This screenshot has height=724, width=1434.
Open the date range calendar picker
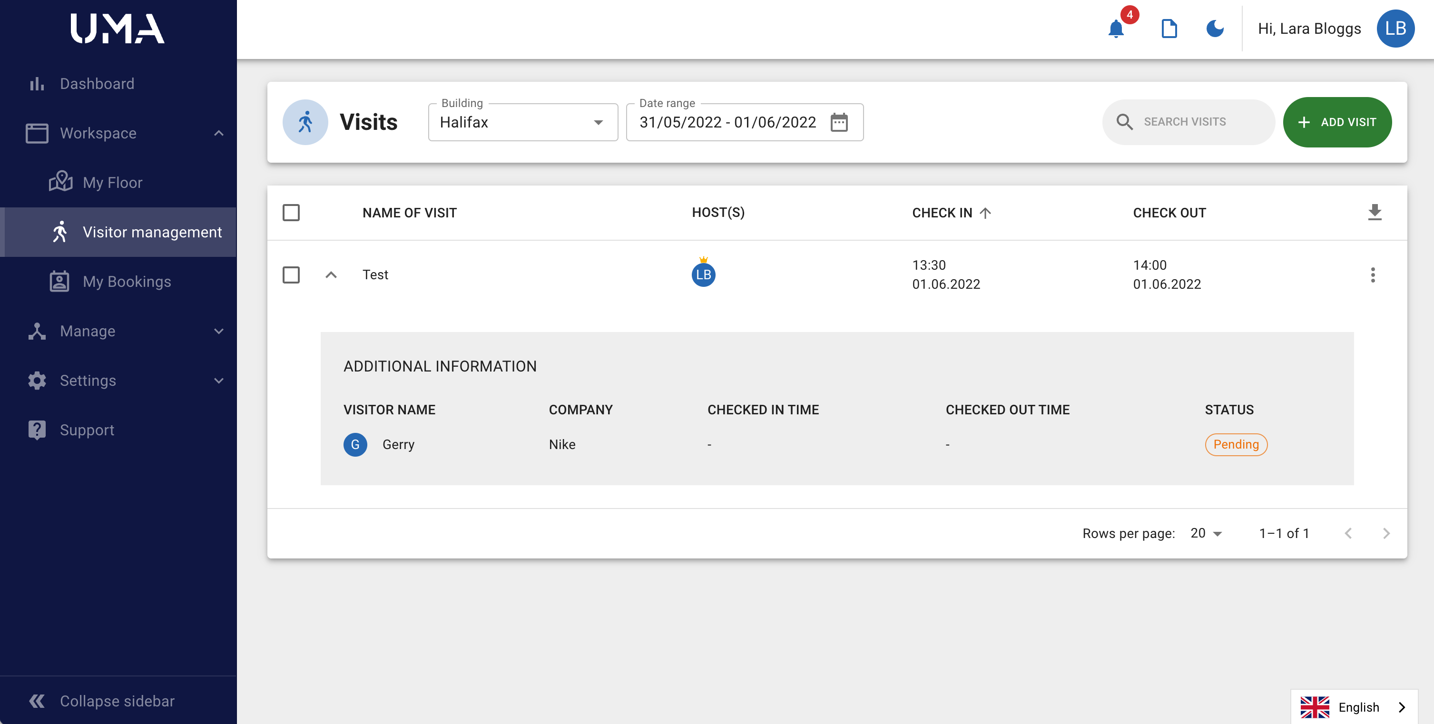click(838, 122)
